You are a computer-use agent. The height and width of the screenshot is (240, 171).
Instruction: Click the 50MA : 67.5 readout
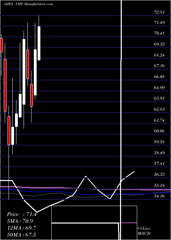(22, 235)
